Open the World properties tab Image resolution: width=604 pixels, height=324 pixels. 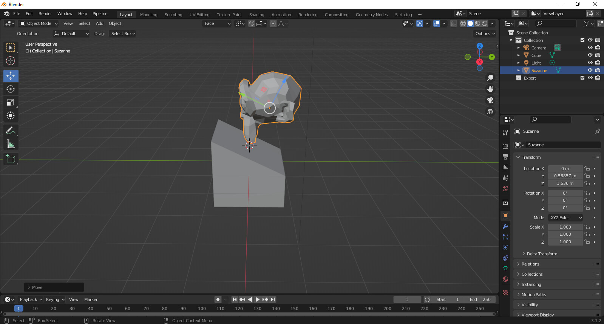(505, 188)
